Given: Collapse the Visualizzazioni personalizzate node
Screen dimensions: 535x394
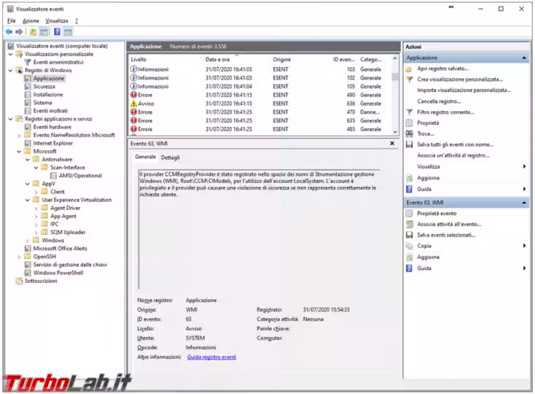Looking at the screenshot, I should 11,54.
